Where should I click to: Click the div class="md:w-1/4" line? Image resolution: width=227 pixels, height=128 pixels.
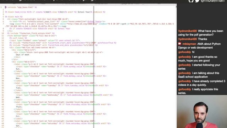click(x=24, y=50)
